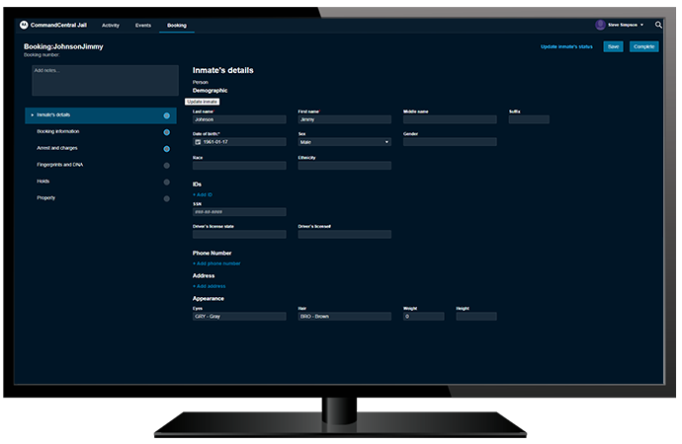Viewport: 682px width, 444px height.
Task: Switch to the Activity tab
Action: click(111, 25)
